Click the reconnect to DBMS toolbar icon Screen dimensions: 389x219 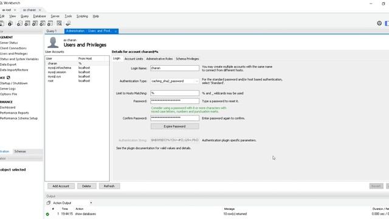pyautogui.click(x=68, y=23)
